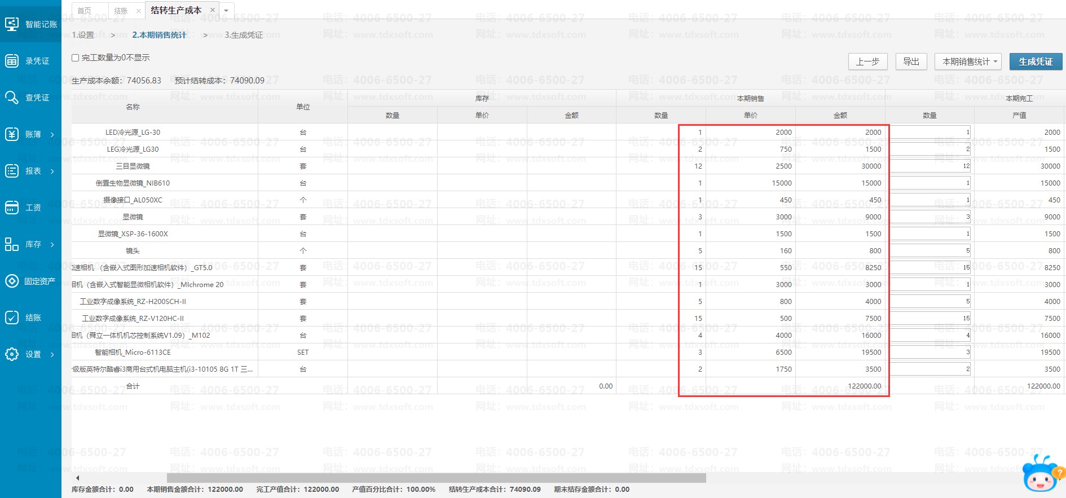Select the 账簿 ledger icon
This screenshot has height=498, width=1066.
(x=12, y=134)
